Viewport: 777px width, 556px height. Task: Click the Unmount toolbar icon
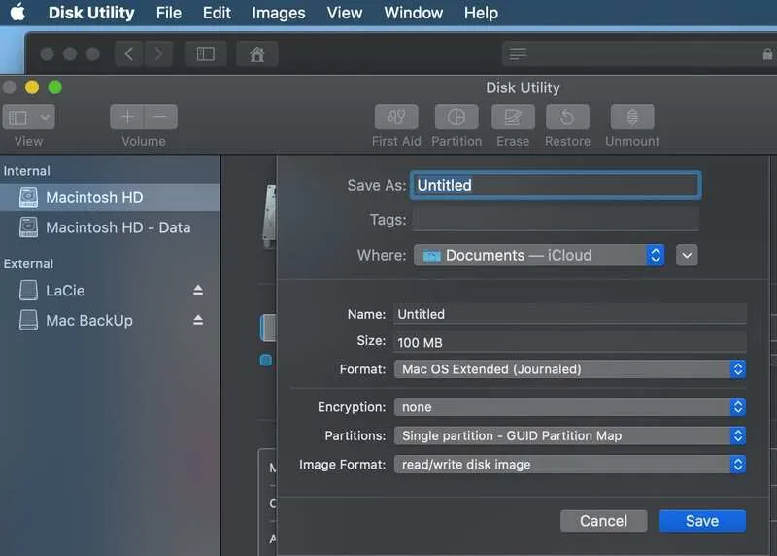point(632,117)
